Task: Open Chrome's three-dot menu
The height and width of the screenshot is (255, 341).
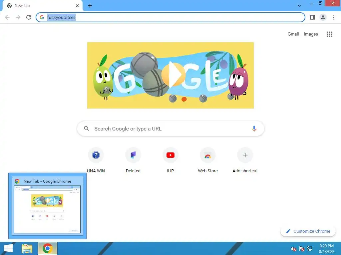Action: 334,17
